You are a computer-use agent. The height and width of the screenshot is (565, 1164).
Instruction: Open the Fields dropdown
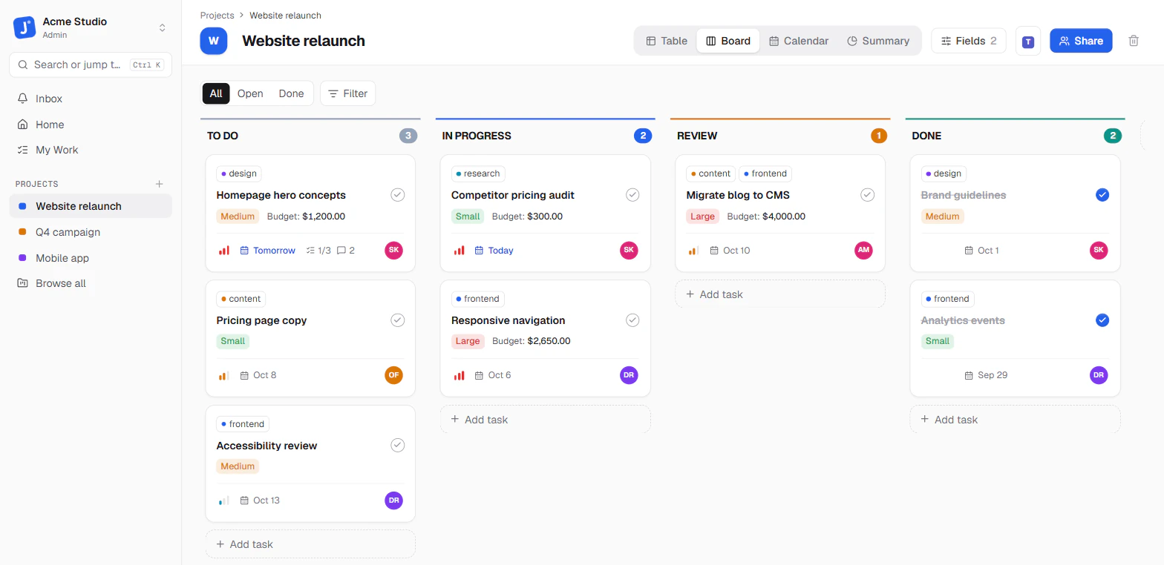pyautogui.click(x=969, y=41)
